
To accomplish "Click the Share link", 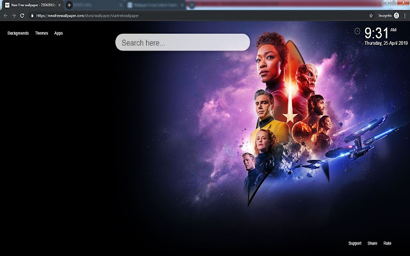I will pyautogui.click(x=372, y=243).
